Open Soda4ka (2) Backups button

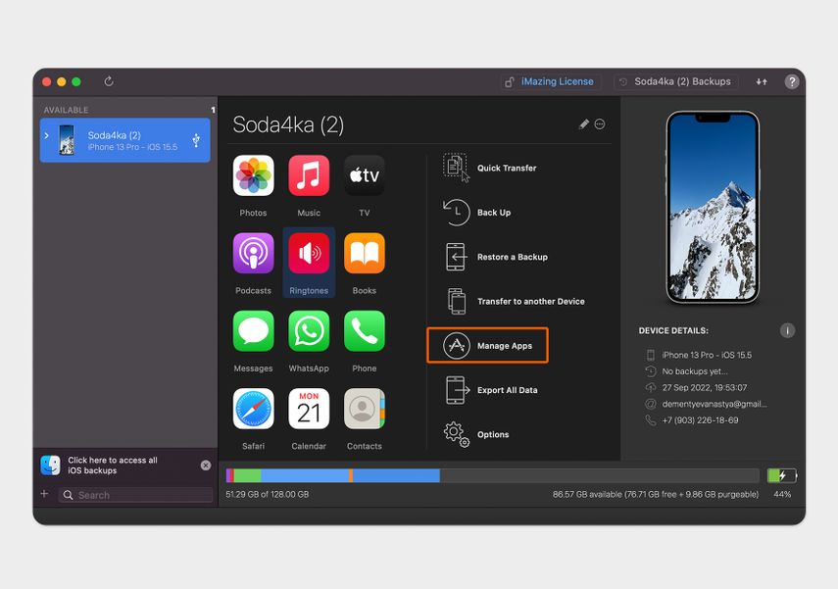pyautogui.click(x=676, y=81)
